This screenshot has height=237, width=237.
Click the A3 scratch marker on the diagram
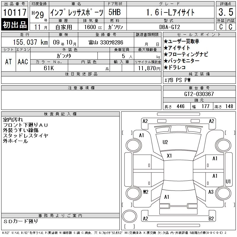(211, 192)
